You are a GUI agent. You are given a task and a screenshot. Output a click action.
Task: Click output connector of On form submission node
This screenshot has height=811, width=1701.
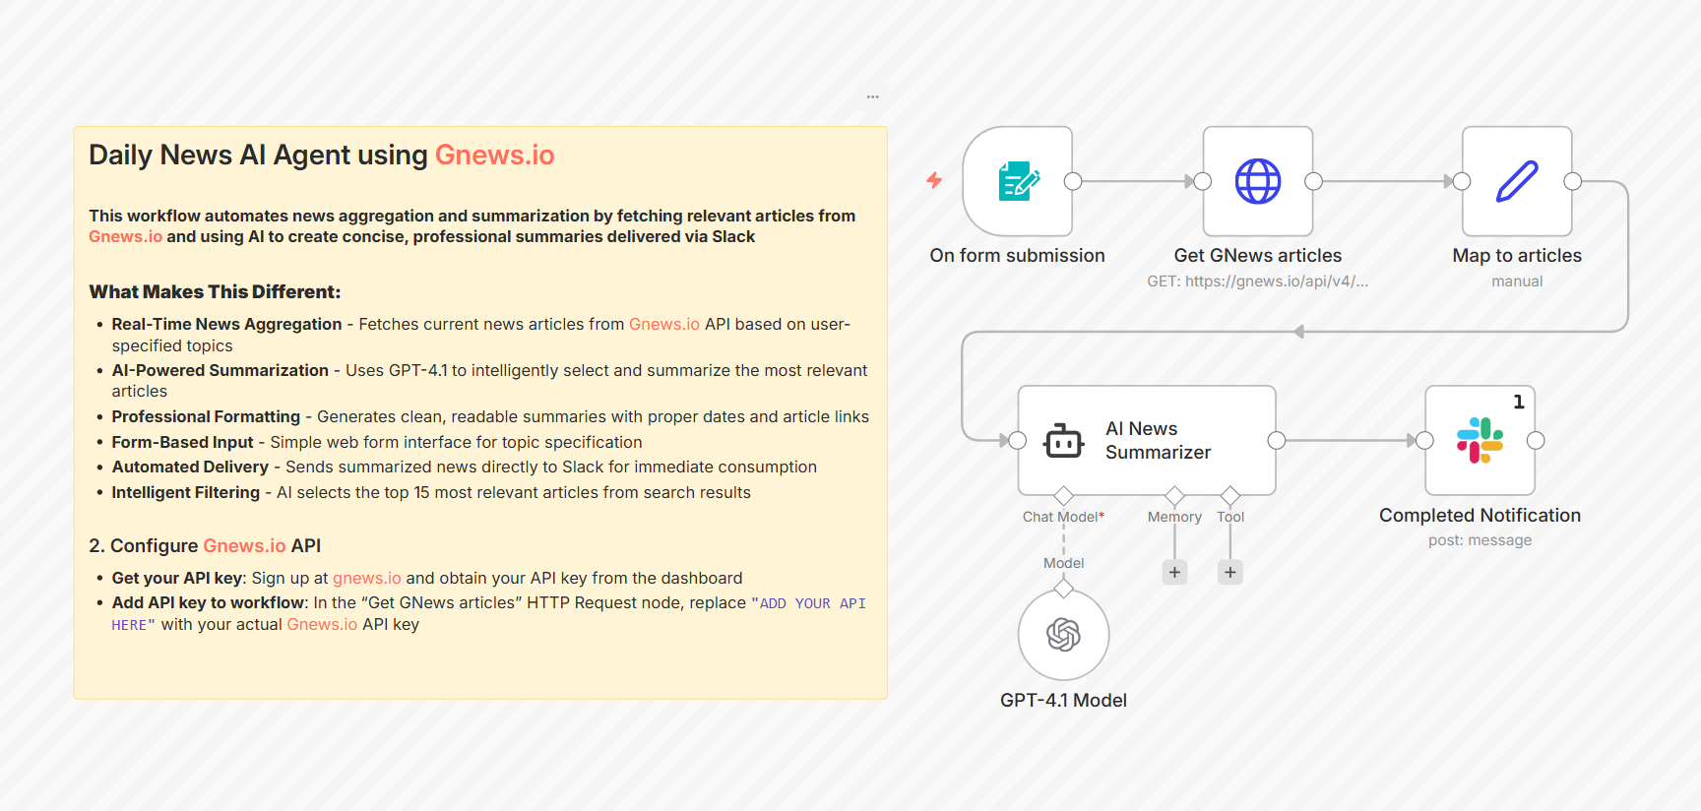pyautogui.click(x=1073, y=181)
